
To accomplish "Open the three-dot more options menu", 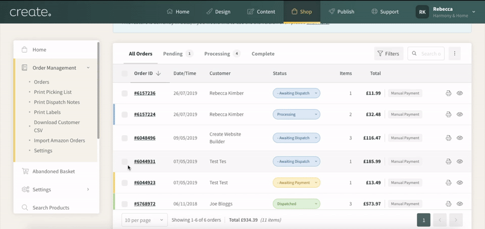I will point(454,53).
